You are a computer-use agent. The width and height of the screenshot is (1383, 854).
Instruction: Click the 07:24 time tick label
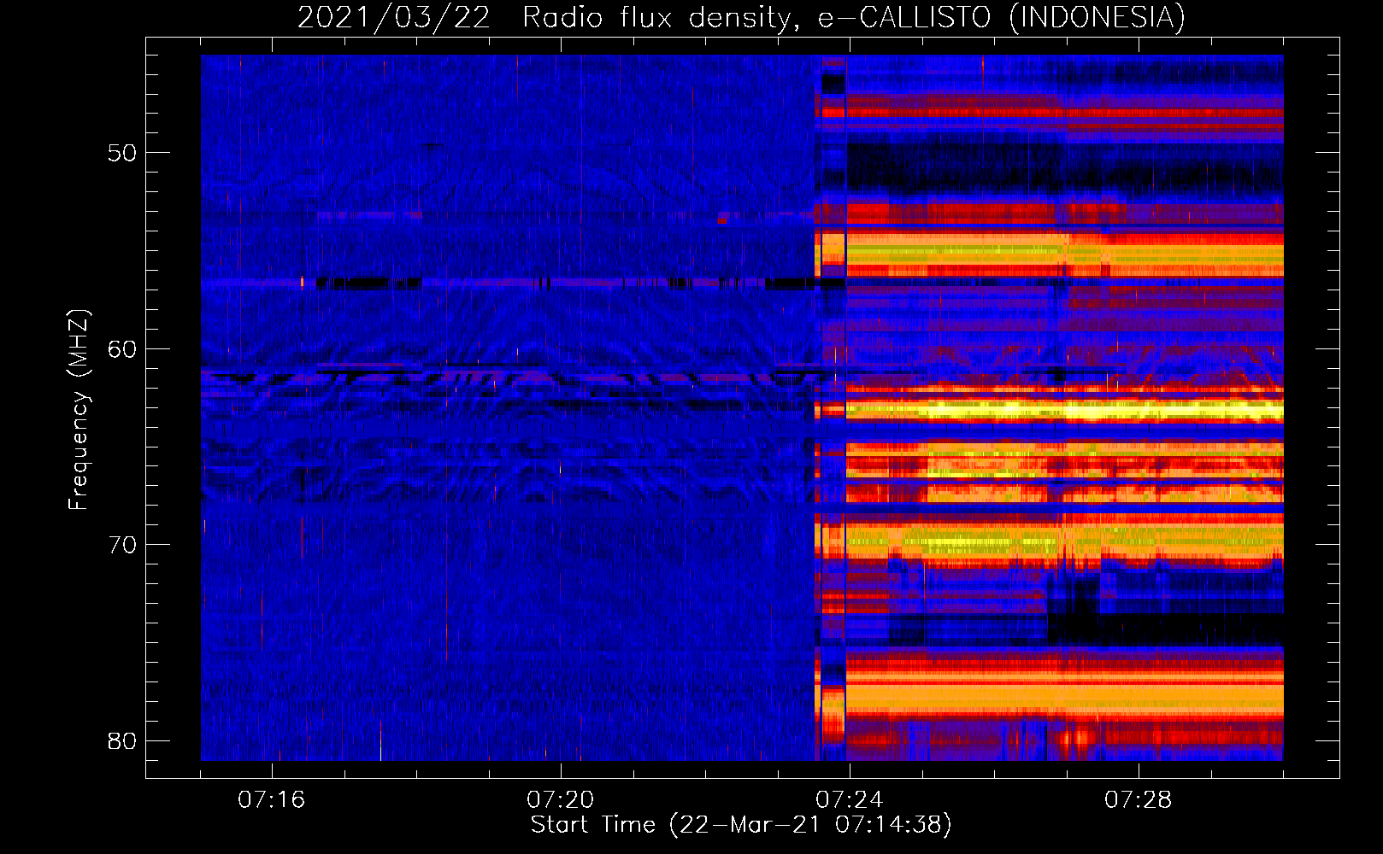[x=850, y=799]
